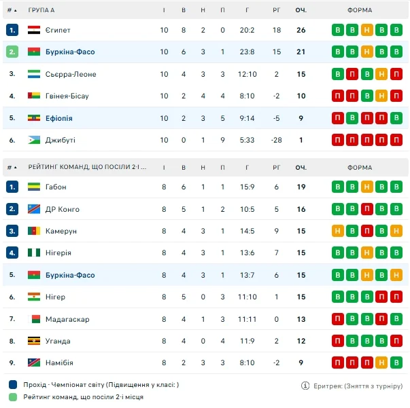Click the Burkina Faso flag in Group A
This screenshot has width=410, height=408.
(x=34, y=52)
